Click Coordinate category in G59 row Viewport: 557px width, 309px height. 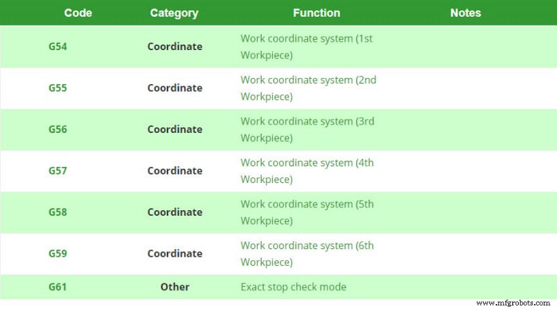click(175, 253)
